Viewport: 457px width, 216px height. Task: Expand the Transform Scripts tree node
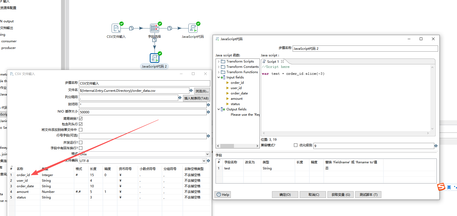tap(219, 61)
